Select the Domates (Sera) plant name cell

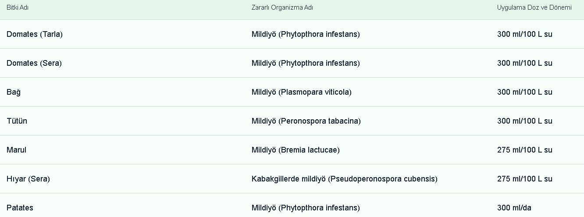coord(34,63)
